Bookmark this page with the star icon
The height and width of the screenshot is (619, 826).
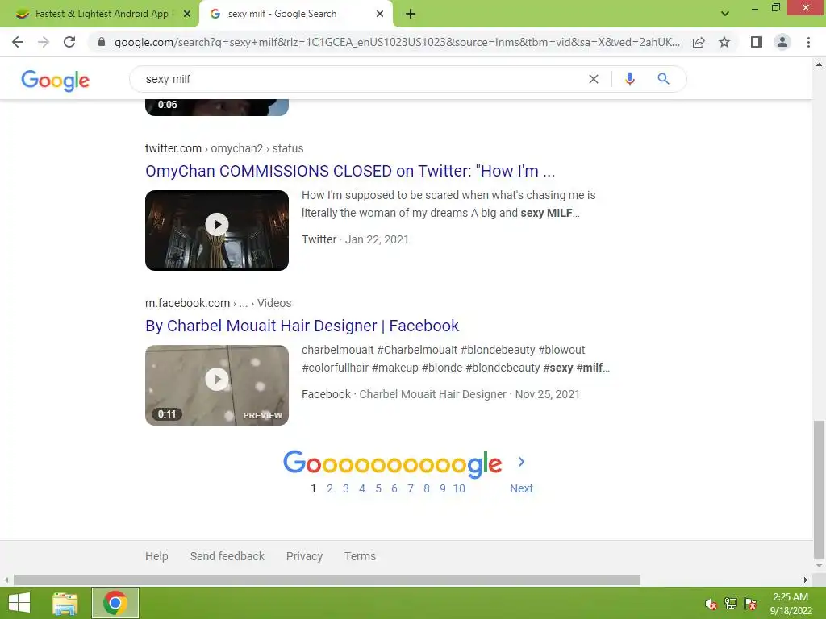tap(724, 42)
